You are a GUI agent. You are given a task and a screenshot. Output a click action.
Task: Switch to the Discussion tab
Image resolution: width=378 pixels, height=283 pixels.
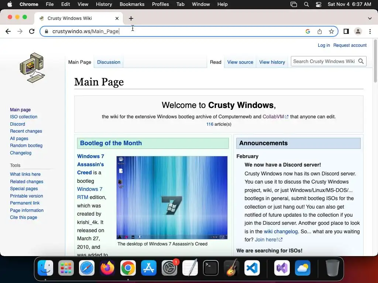[x=109, y=62]
